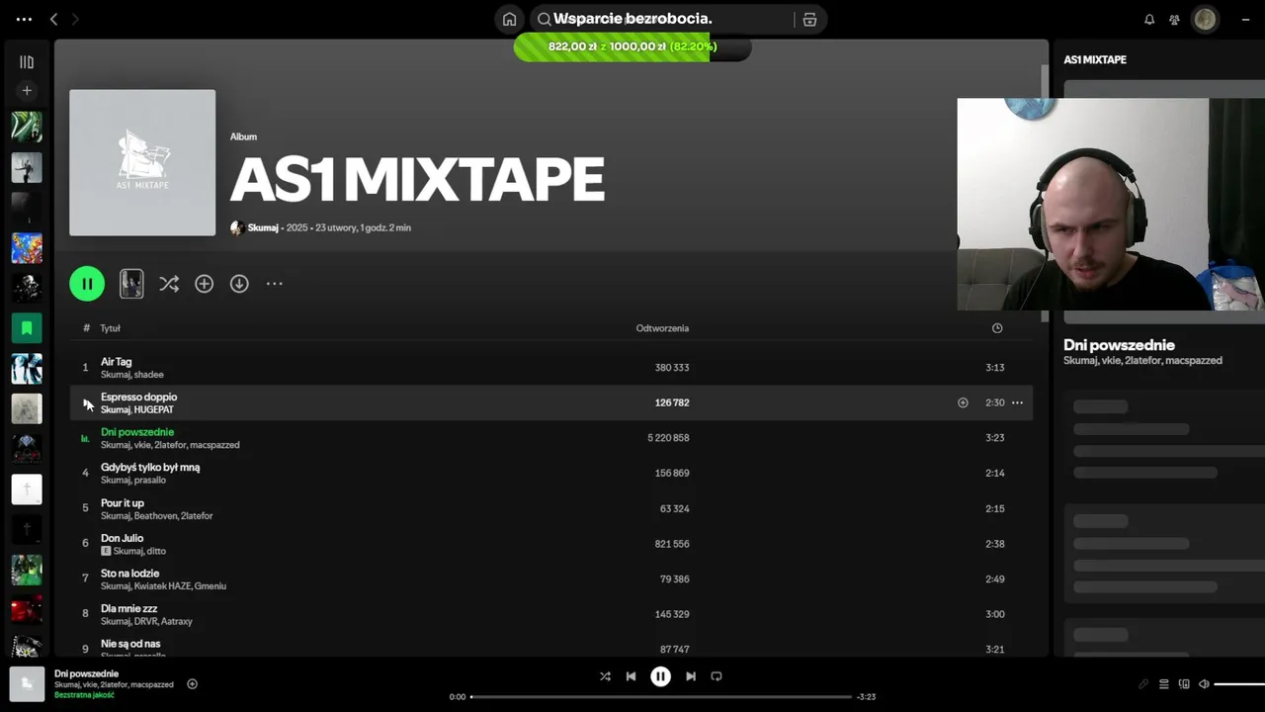
Task: Open artist ditto in Don Julio row
Action: (x=155, y=551)
